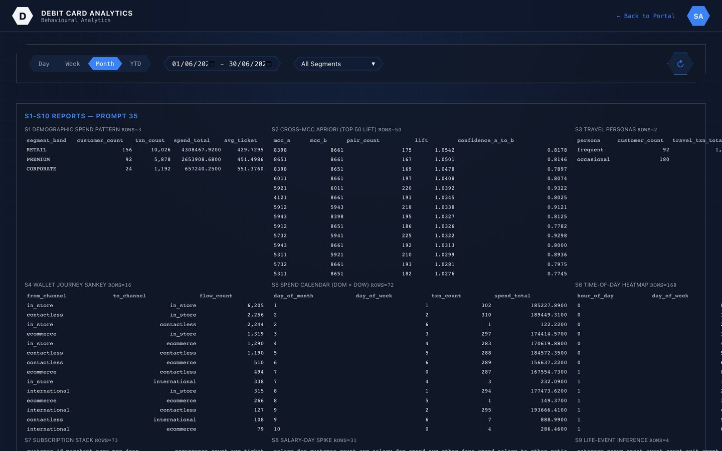
Task: Click the mcc_a column header
Action: 282,140
